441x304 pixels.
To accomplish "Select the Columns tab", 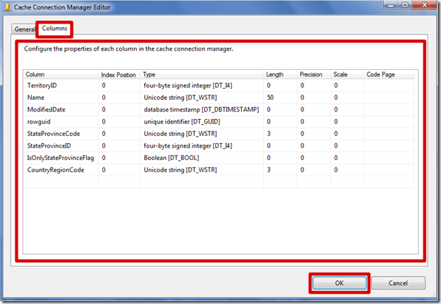I will (x=55, y=29).
